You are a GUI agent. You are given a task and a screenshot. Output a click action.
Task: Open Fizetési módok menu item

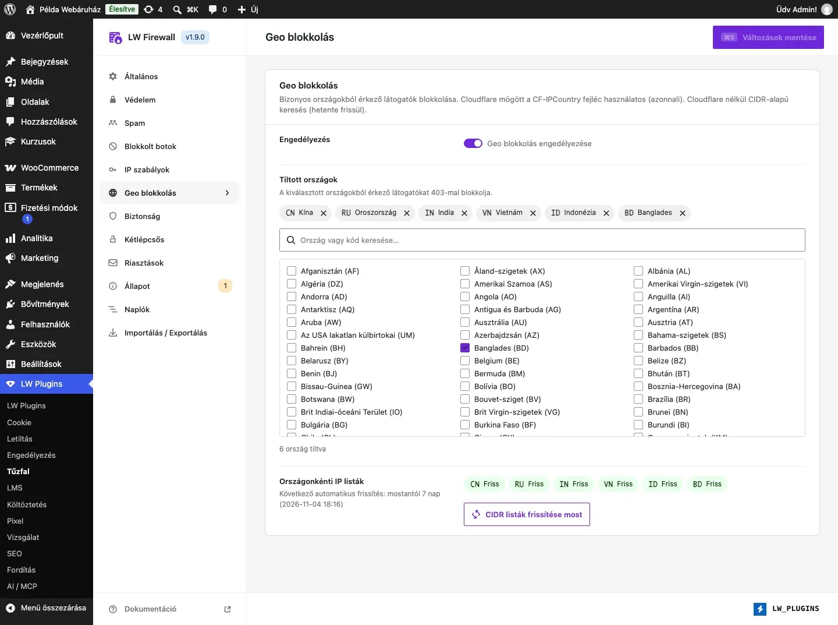47,213
